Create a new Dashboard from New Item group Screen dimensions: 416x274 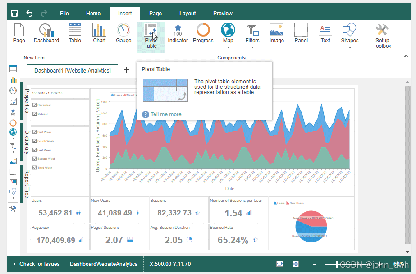click(x=46, y=33)
